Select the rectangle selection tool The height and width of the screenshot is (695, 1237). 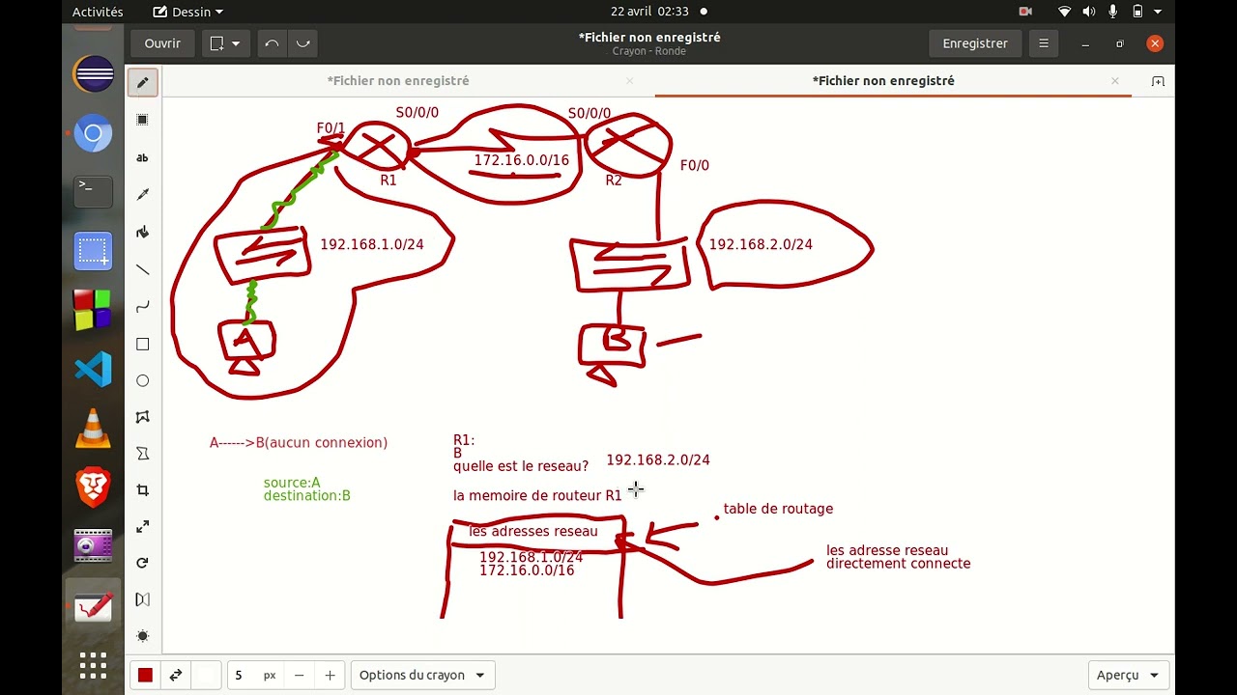(x=143, y=120)
